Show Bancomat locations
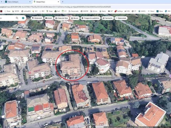Image resolution: width=171 pixels, height=128 pixels. (121, 18)
